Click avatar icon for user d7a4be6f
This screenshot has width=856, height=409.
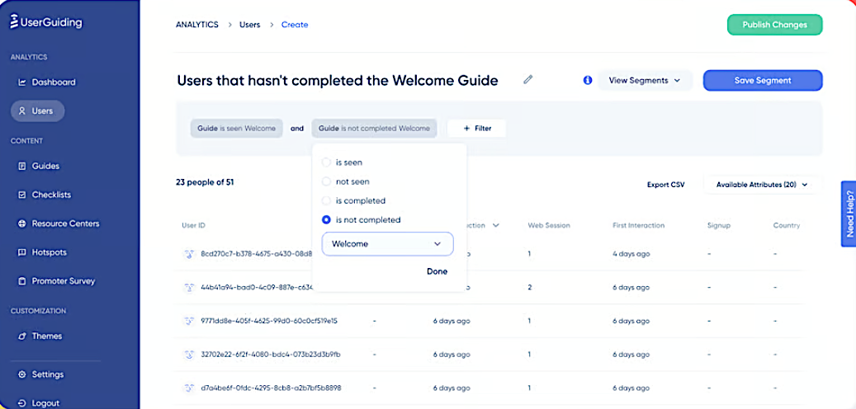pyautogui.click(x=189, y=388)
